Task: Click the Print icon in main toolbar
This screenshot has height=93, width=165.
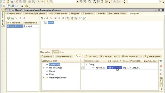Action: (30, 1)
